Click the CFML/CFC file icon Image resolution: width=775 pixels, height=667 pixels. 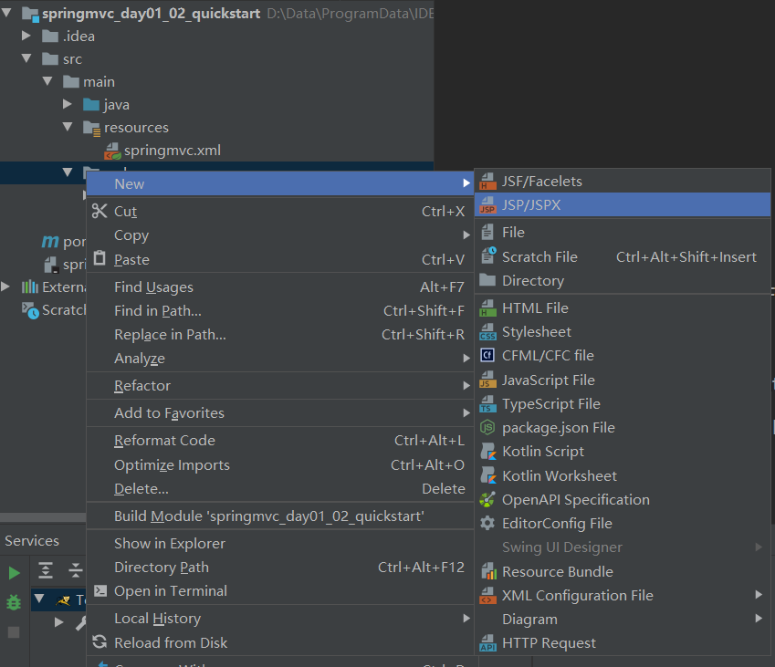(487, 355)
